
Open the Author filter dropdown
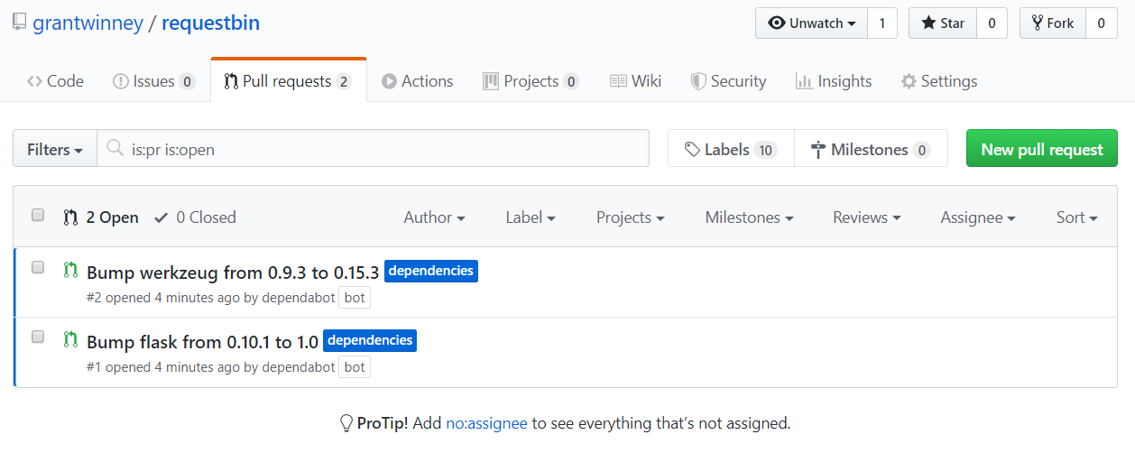[x=434, y=217]
